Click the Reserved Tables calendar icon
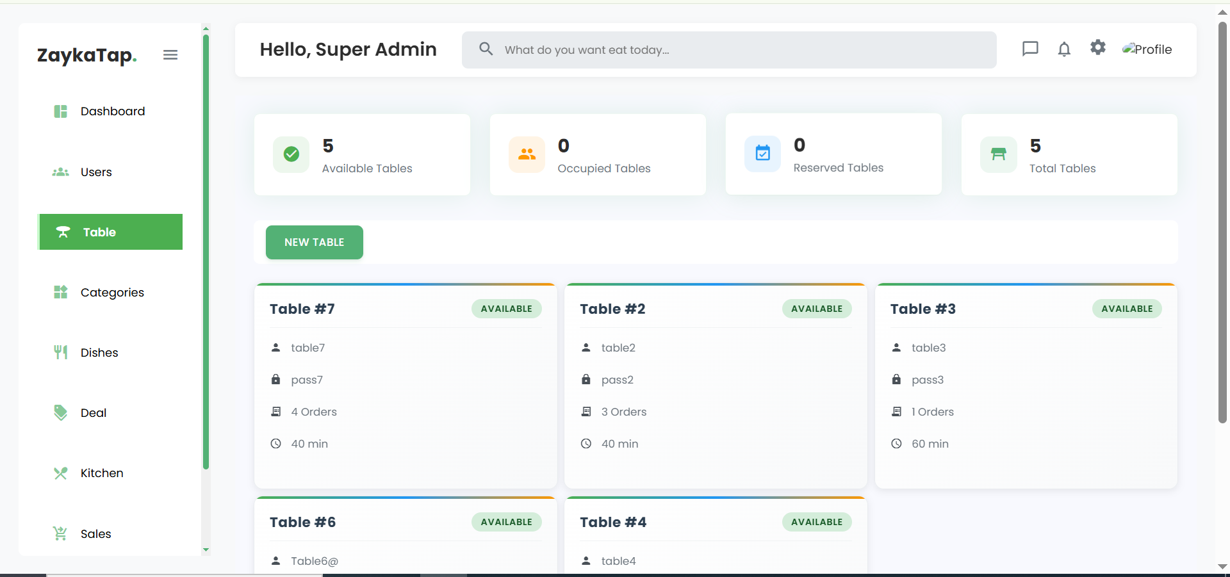The height and width of the screenshot is (577, 1230). [762, 154]
